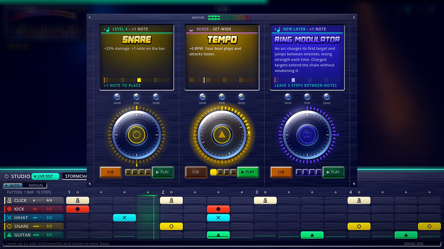Toggle the Live Edit switch
The height and width of the screenshot is (249, 444).
tap(46, 176)
